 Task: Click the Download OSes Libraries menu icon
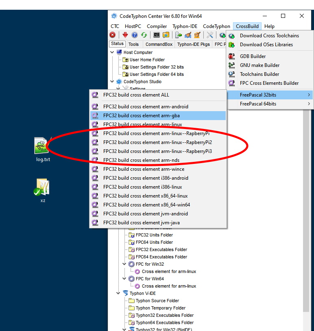[x=231, y=45]
